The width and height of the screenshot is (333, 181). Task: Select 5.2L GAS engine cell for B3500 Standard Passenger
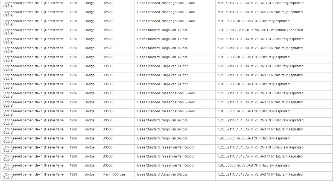(274, 158)
